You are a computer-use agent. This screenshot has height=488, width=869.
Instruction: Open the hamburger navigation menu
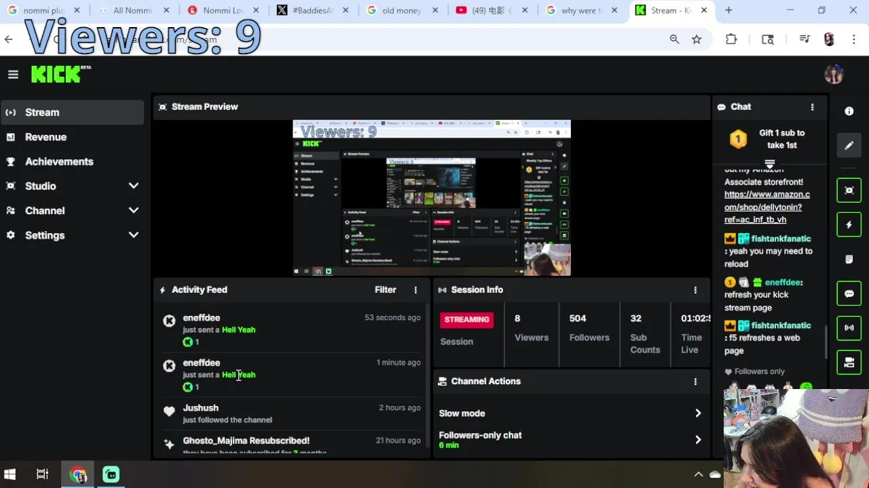pos(13,75)
